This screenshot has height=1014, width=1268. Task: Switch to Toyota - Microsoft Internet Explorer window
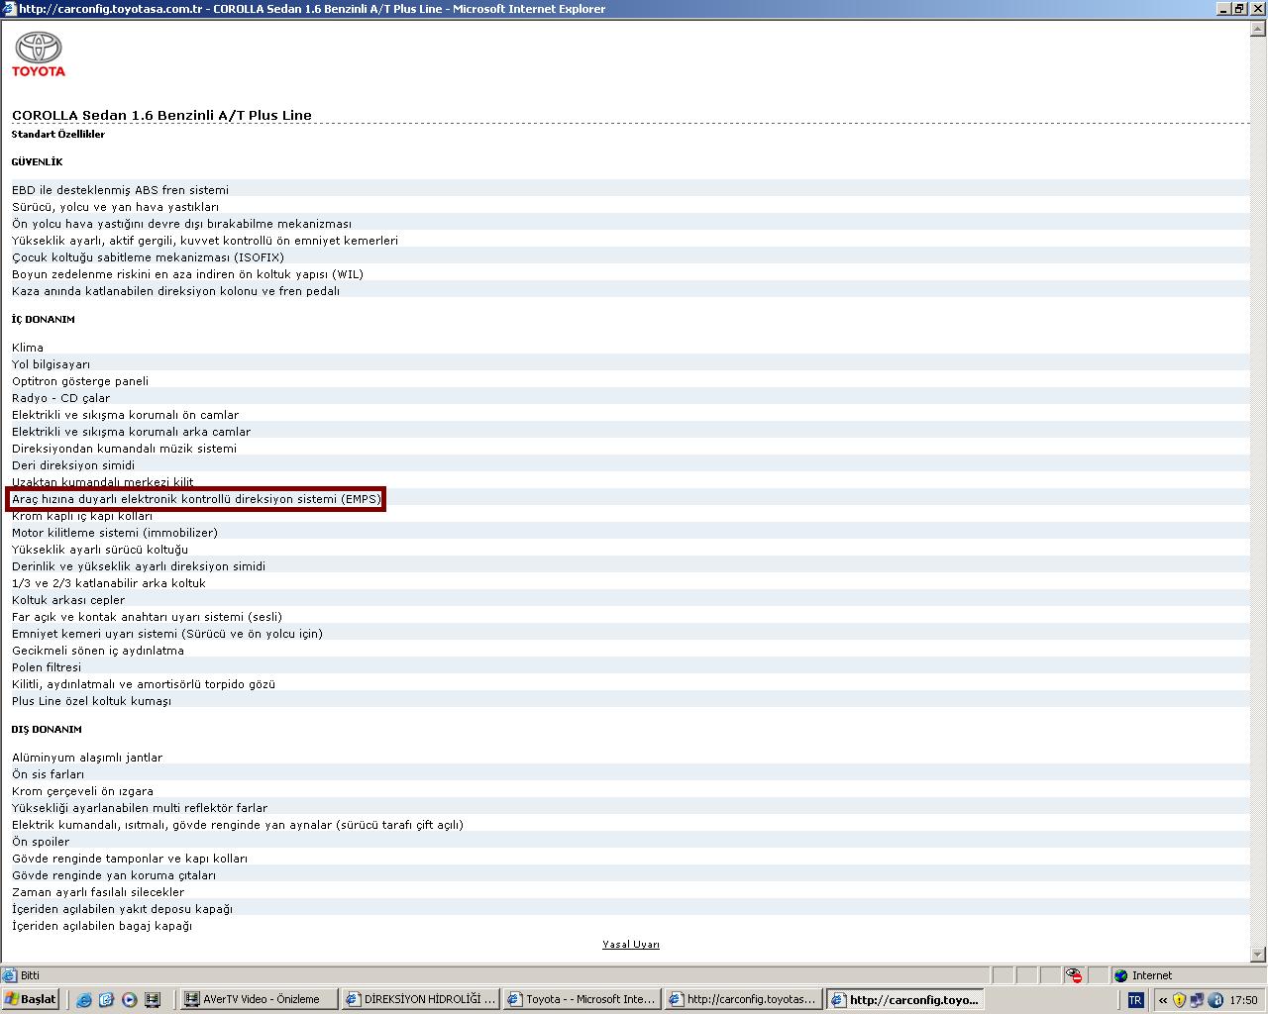pyautogui.click(x=581, y=999)
